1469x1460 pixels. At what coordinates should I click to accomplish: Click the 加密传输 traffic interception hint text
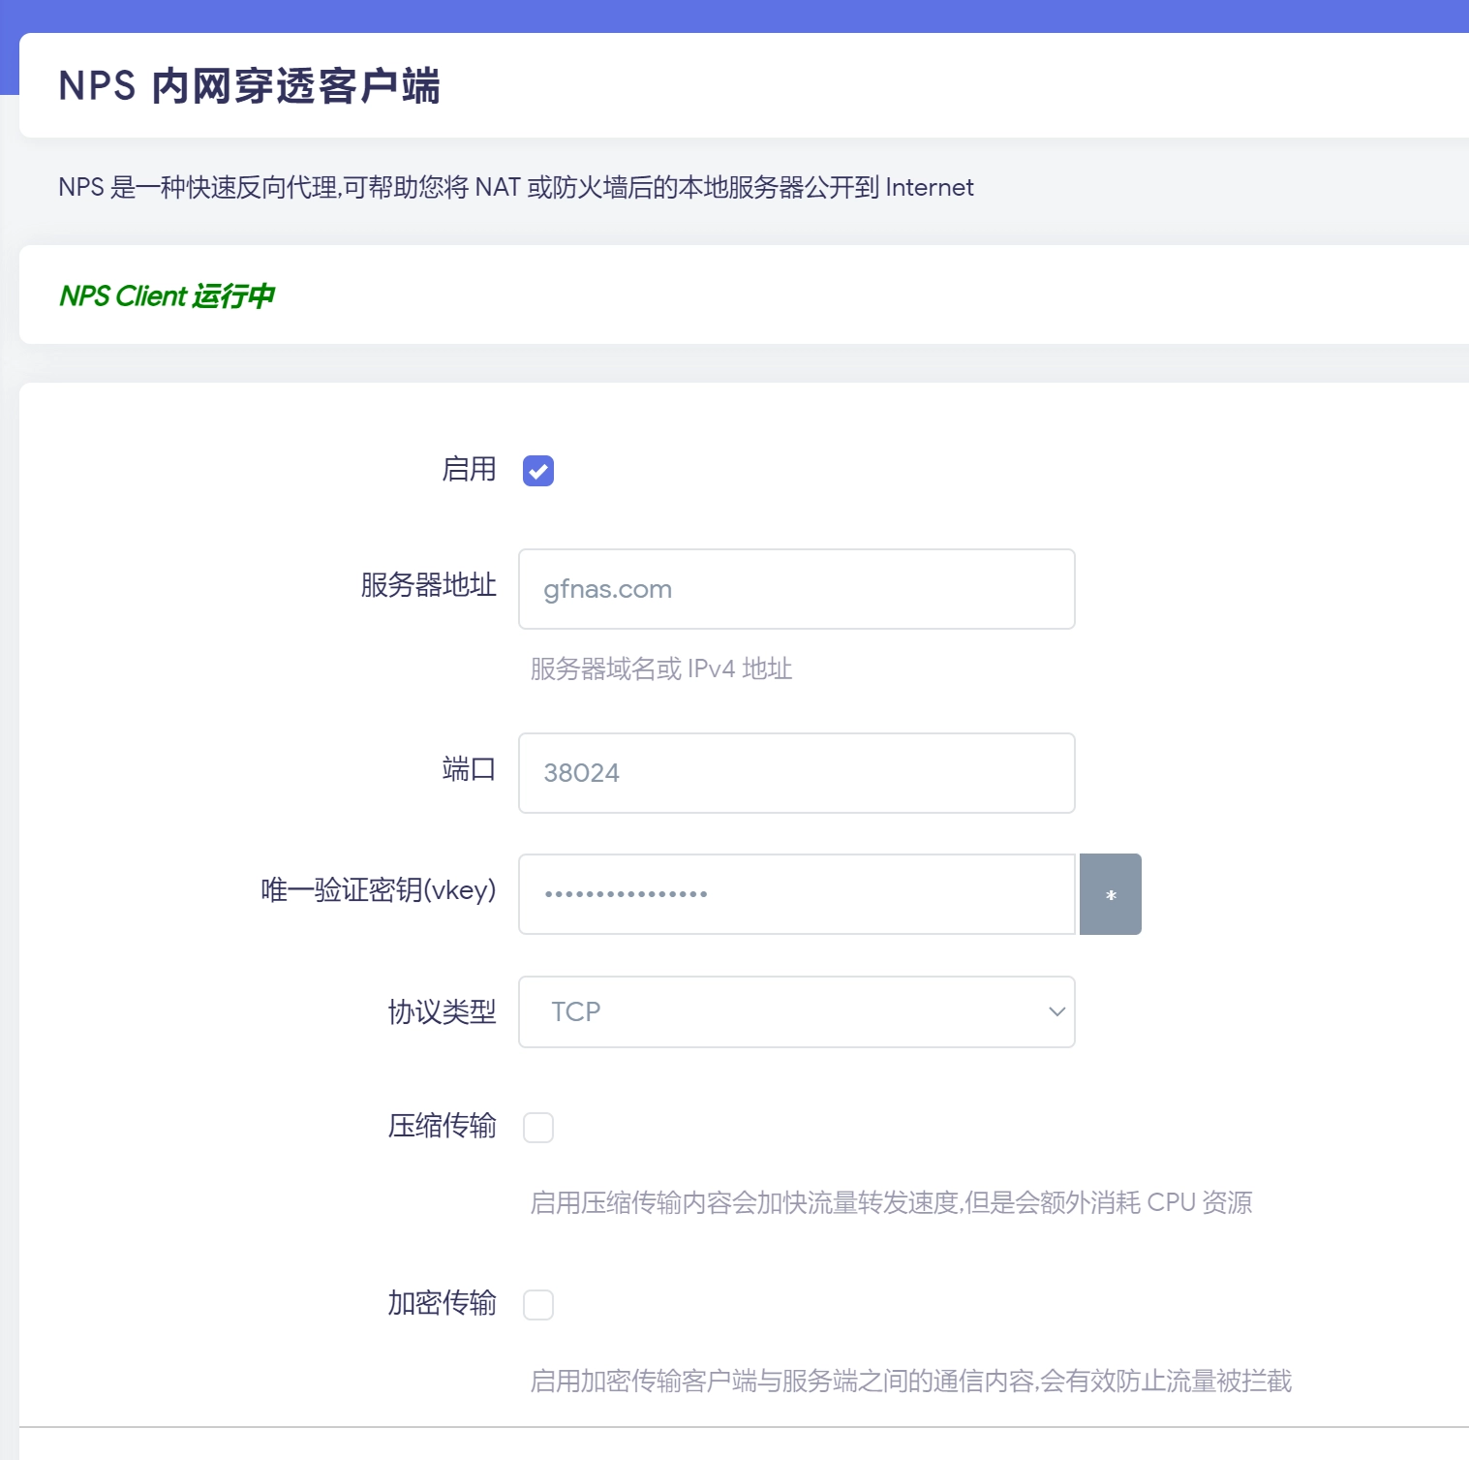point(911,1381)
